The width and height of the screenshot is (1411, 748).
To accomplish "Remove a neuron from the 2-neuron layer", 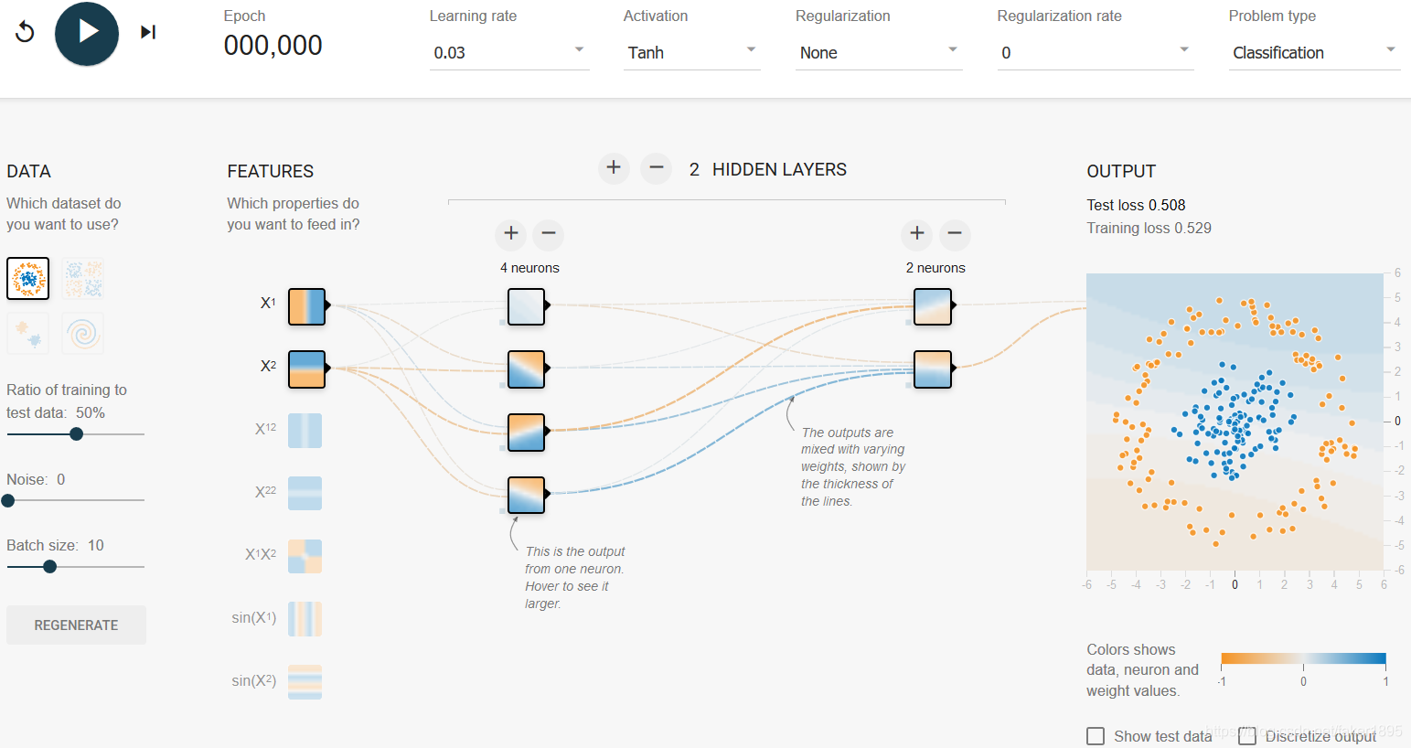I will click(x=955, y=234).
